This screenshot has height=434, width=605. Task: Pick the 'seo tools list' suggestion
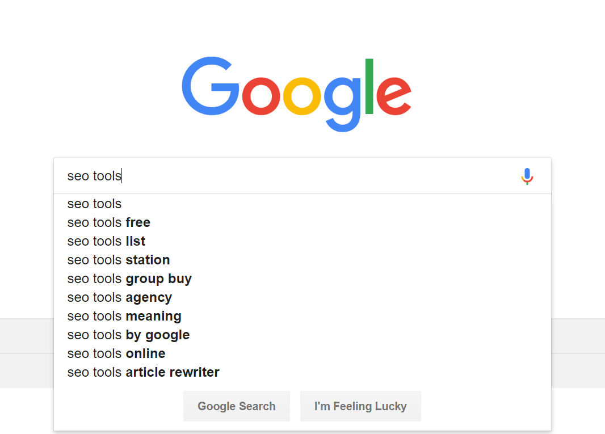[x=302, y=241]
